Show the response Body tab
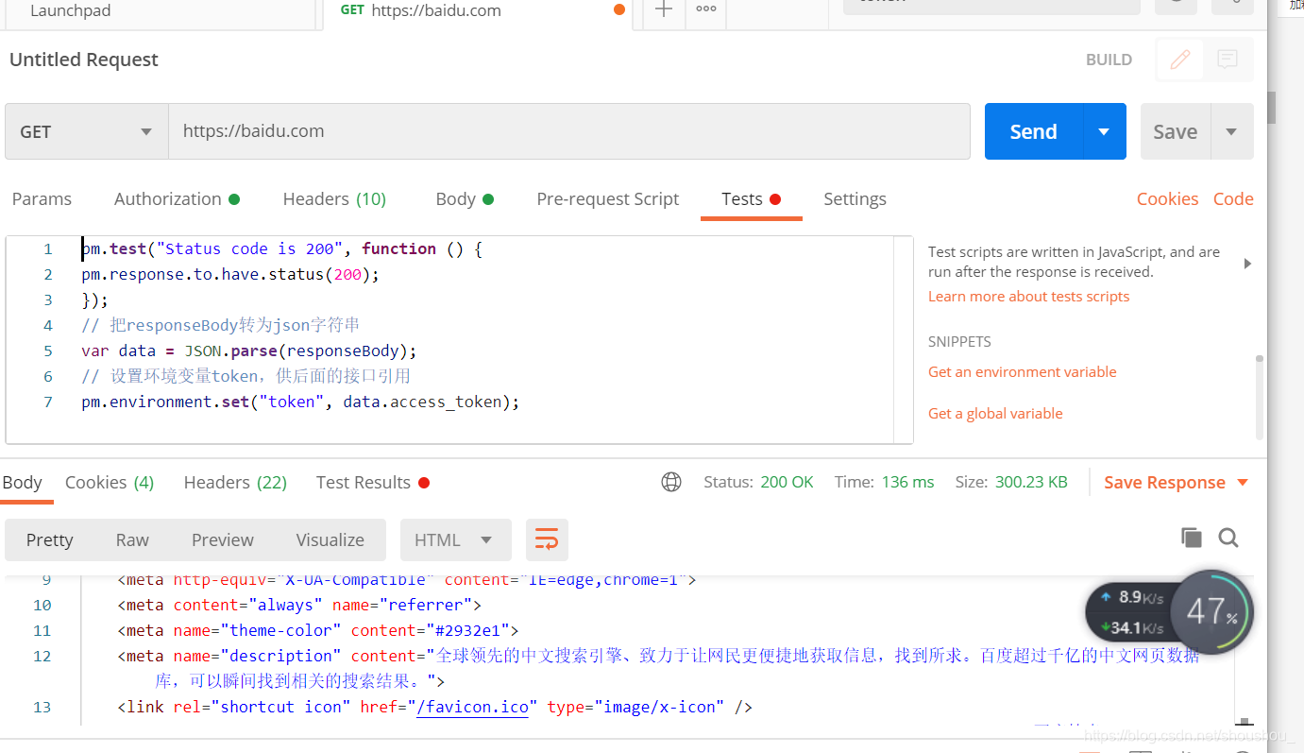The width and height of the screenshot is (1304, 753). click(x=22, y=482)
